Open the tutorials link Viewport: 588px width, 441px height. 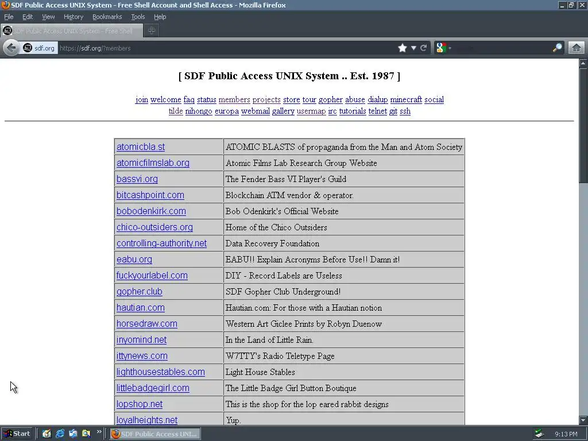[x=353, y=111]
